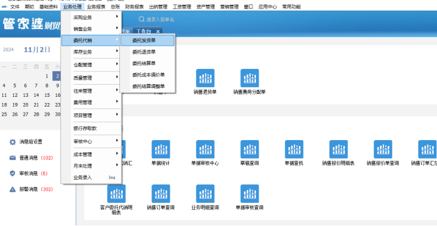The height and width of the screenshot is (226, 437).
Task: Choose 银行存取款 menu entry
Action: pos(91,129)
